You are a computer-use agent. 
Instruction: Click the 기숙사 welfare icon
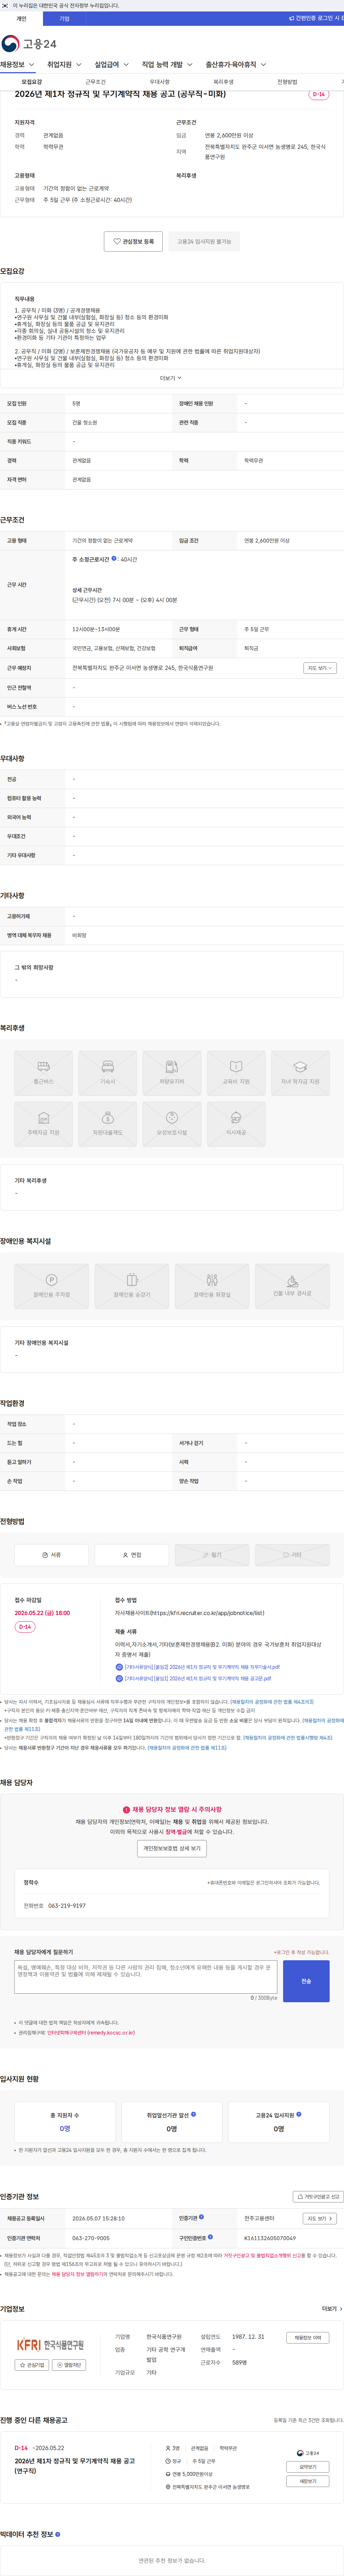(x=107, y=1072)
